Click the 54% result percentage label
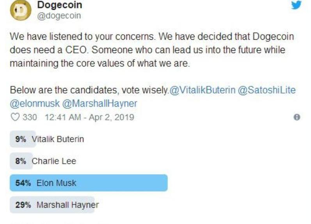 pyautogui.click(x=23, y=183)
